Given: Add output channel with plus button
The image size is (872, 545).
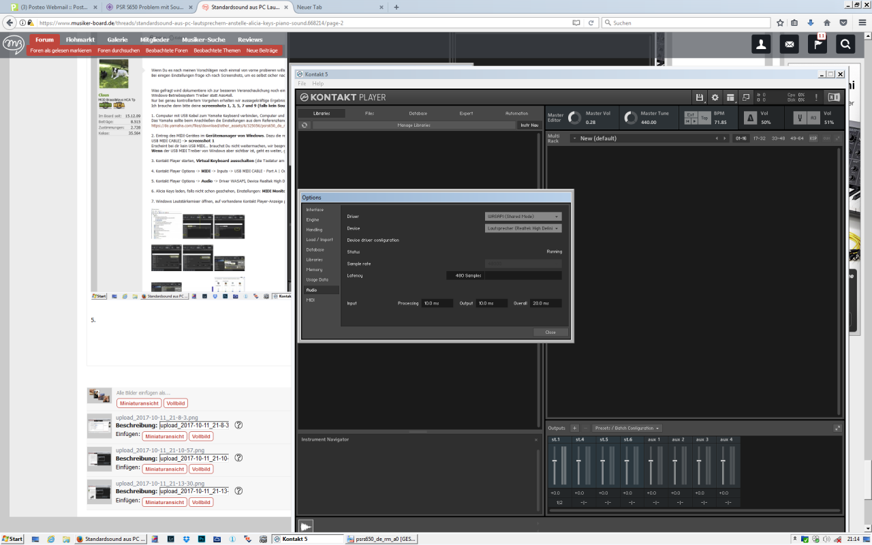Looking at the screenshot, I should (574, 428).
